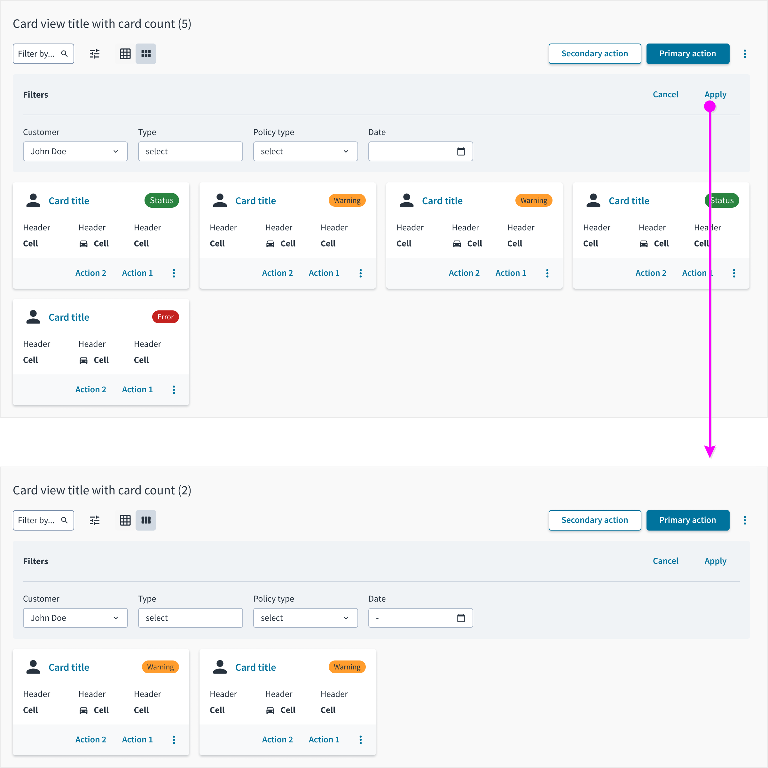
Task: Expand Policy type dropdown in count (5) view
Action: (305, 151)
